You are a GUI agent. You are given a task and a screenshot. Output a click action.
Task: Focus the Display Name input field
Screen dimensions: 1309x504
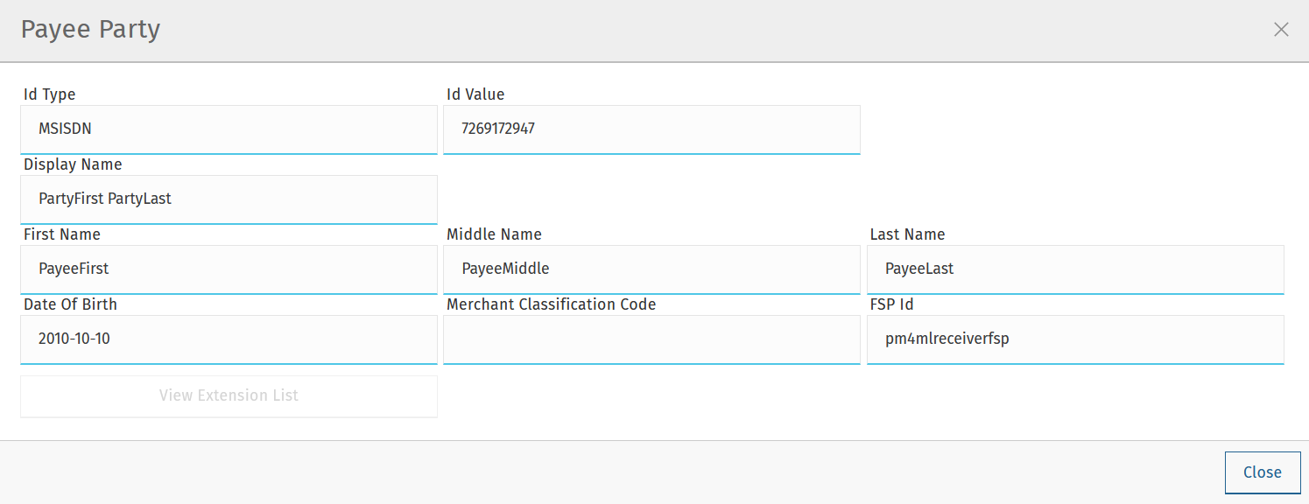[x=229, y=199]
